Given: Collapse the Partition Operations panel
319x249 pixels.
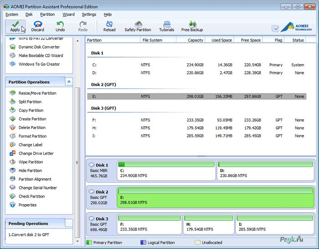Looking at the screenshot, I should [68, 82].
